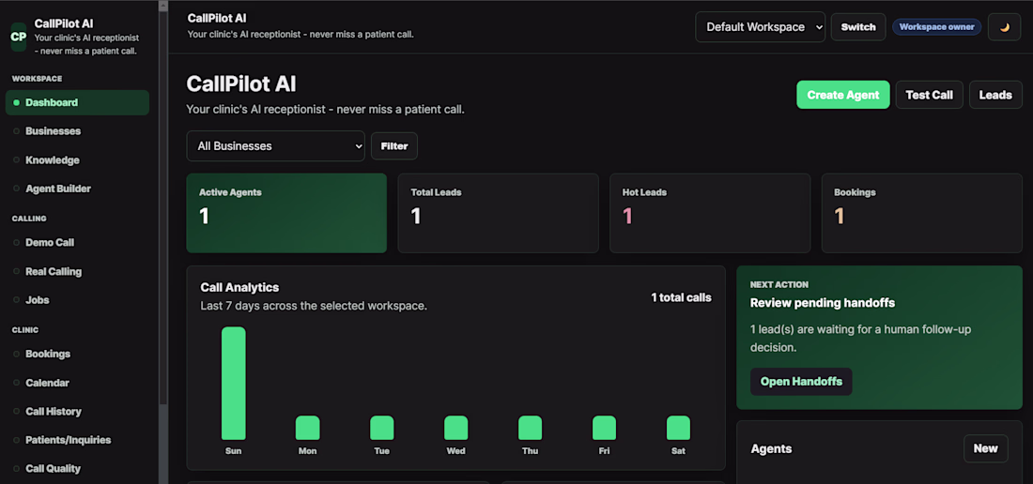Image resolution: width=1033 pixels, height=484 pixels.
Task: Open Dashboard in the sidebar
Action: tap(77, 102)
